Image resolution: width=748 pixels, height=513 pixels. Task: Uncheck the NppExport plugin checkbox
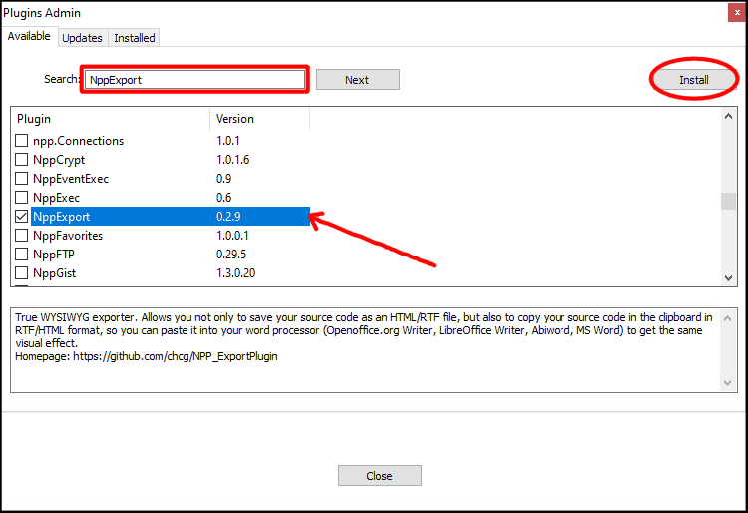[22, 217]
